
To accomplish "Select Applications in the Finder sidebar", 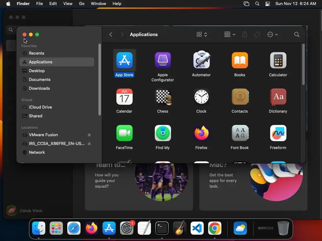I will coord(57,62).
